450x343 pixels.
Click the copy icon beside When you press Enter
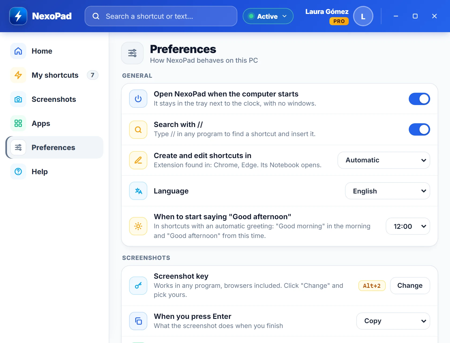click(x=138, y=321)
